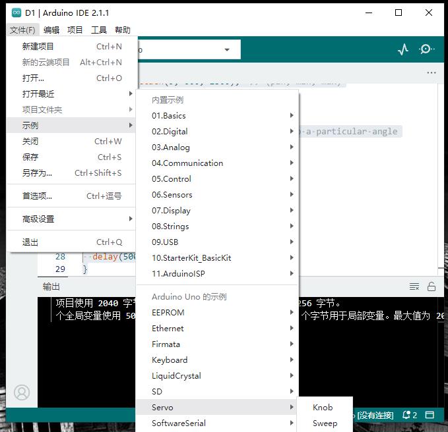The image size is (448, 432).
Task: Open the Sweep servo example
Action: tap(325, 423)
